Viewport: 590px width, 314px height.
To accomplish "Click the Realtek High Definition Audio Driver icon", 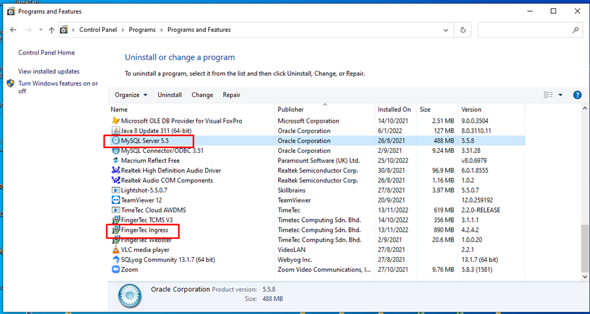I will [x=115, y=170].
